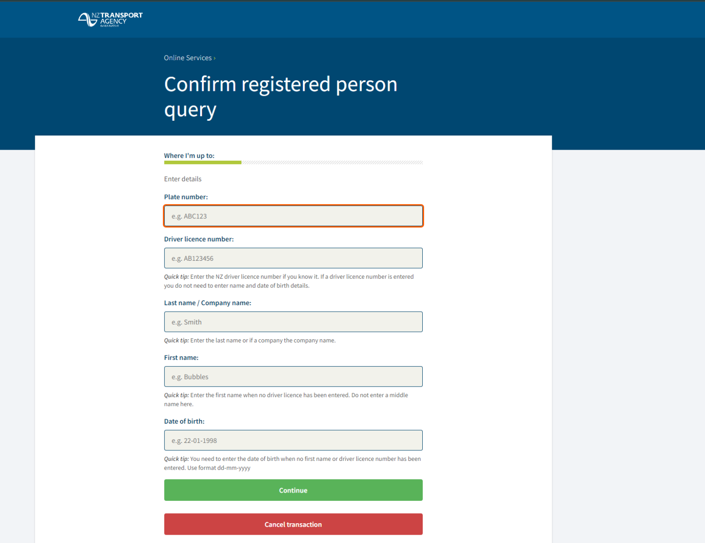Image resolution: width=705 pixels, height=543 pixels.
Task: Focus the Plate number input field
Action: tap(293, 216)
